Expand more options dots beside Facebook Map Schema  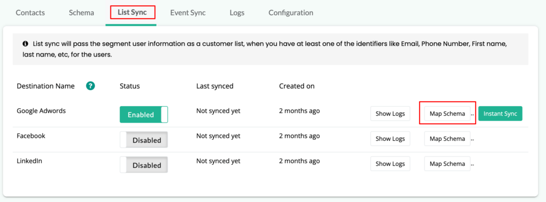pyautogui.click(x=472, y=140)
